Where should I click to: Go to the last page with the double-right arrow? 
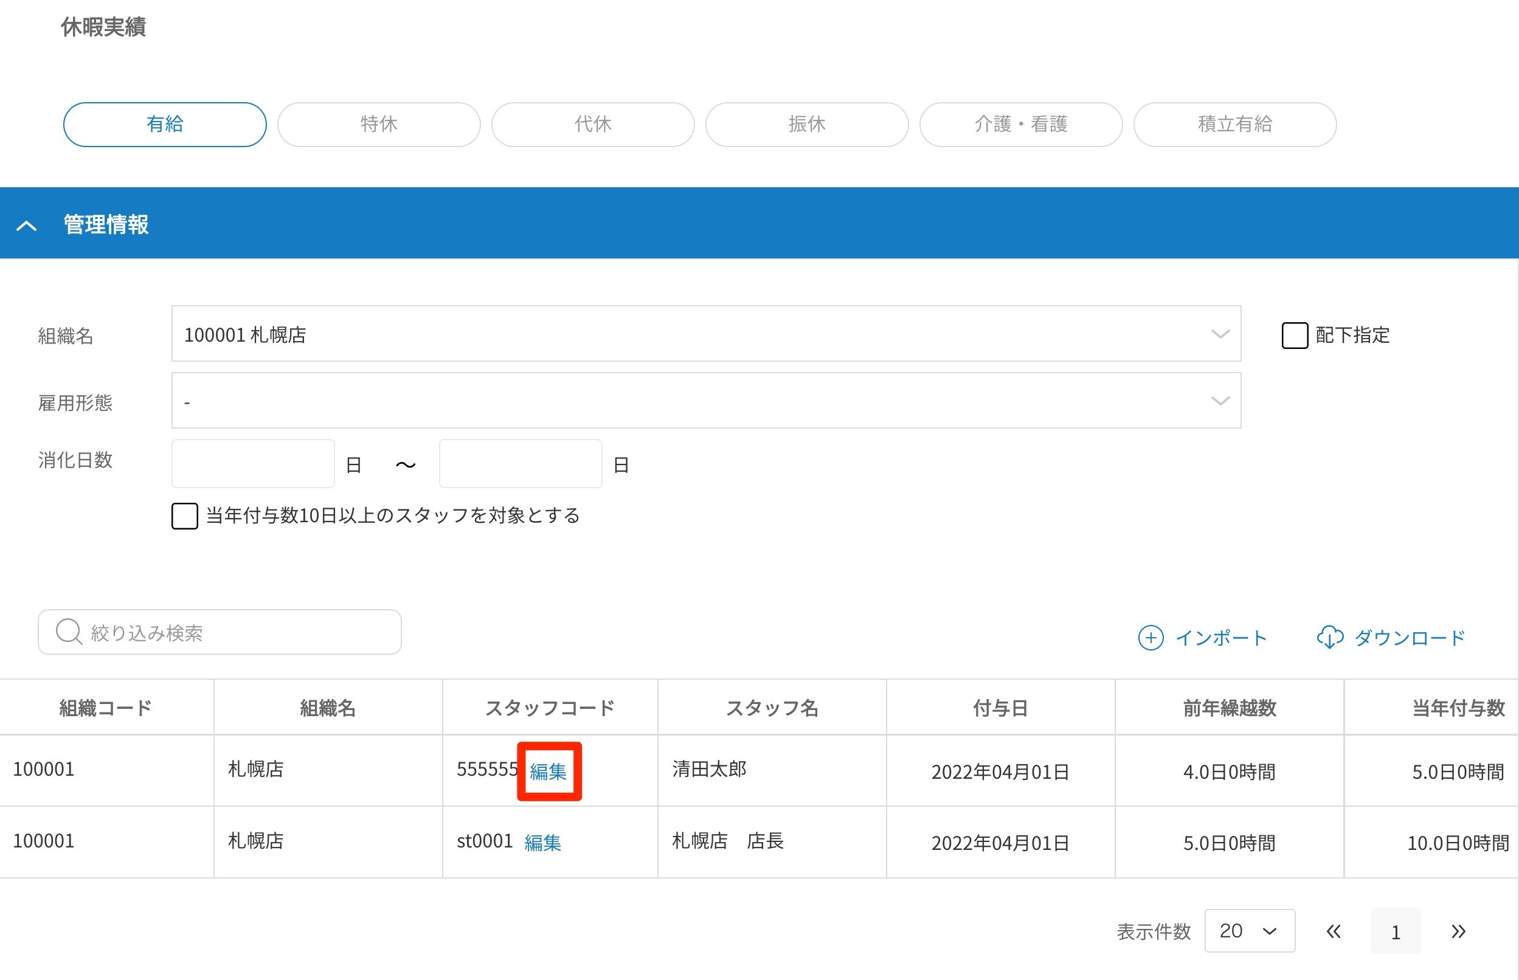pos(1458,931)
